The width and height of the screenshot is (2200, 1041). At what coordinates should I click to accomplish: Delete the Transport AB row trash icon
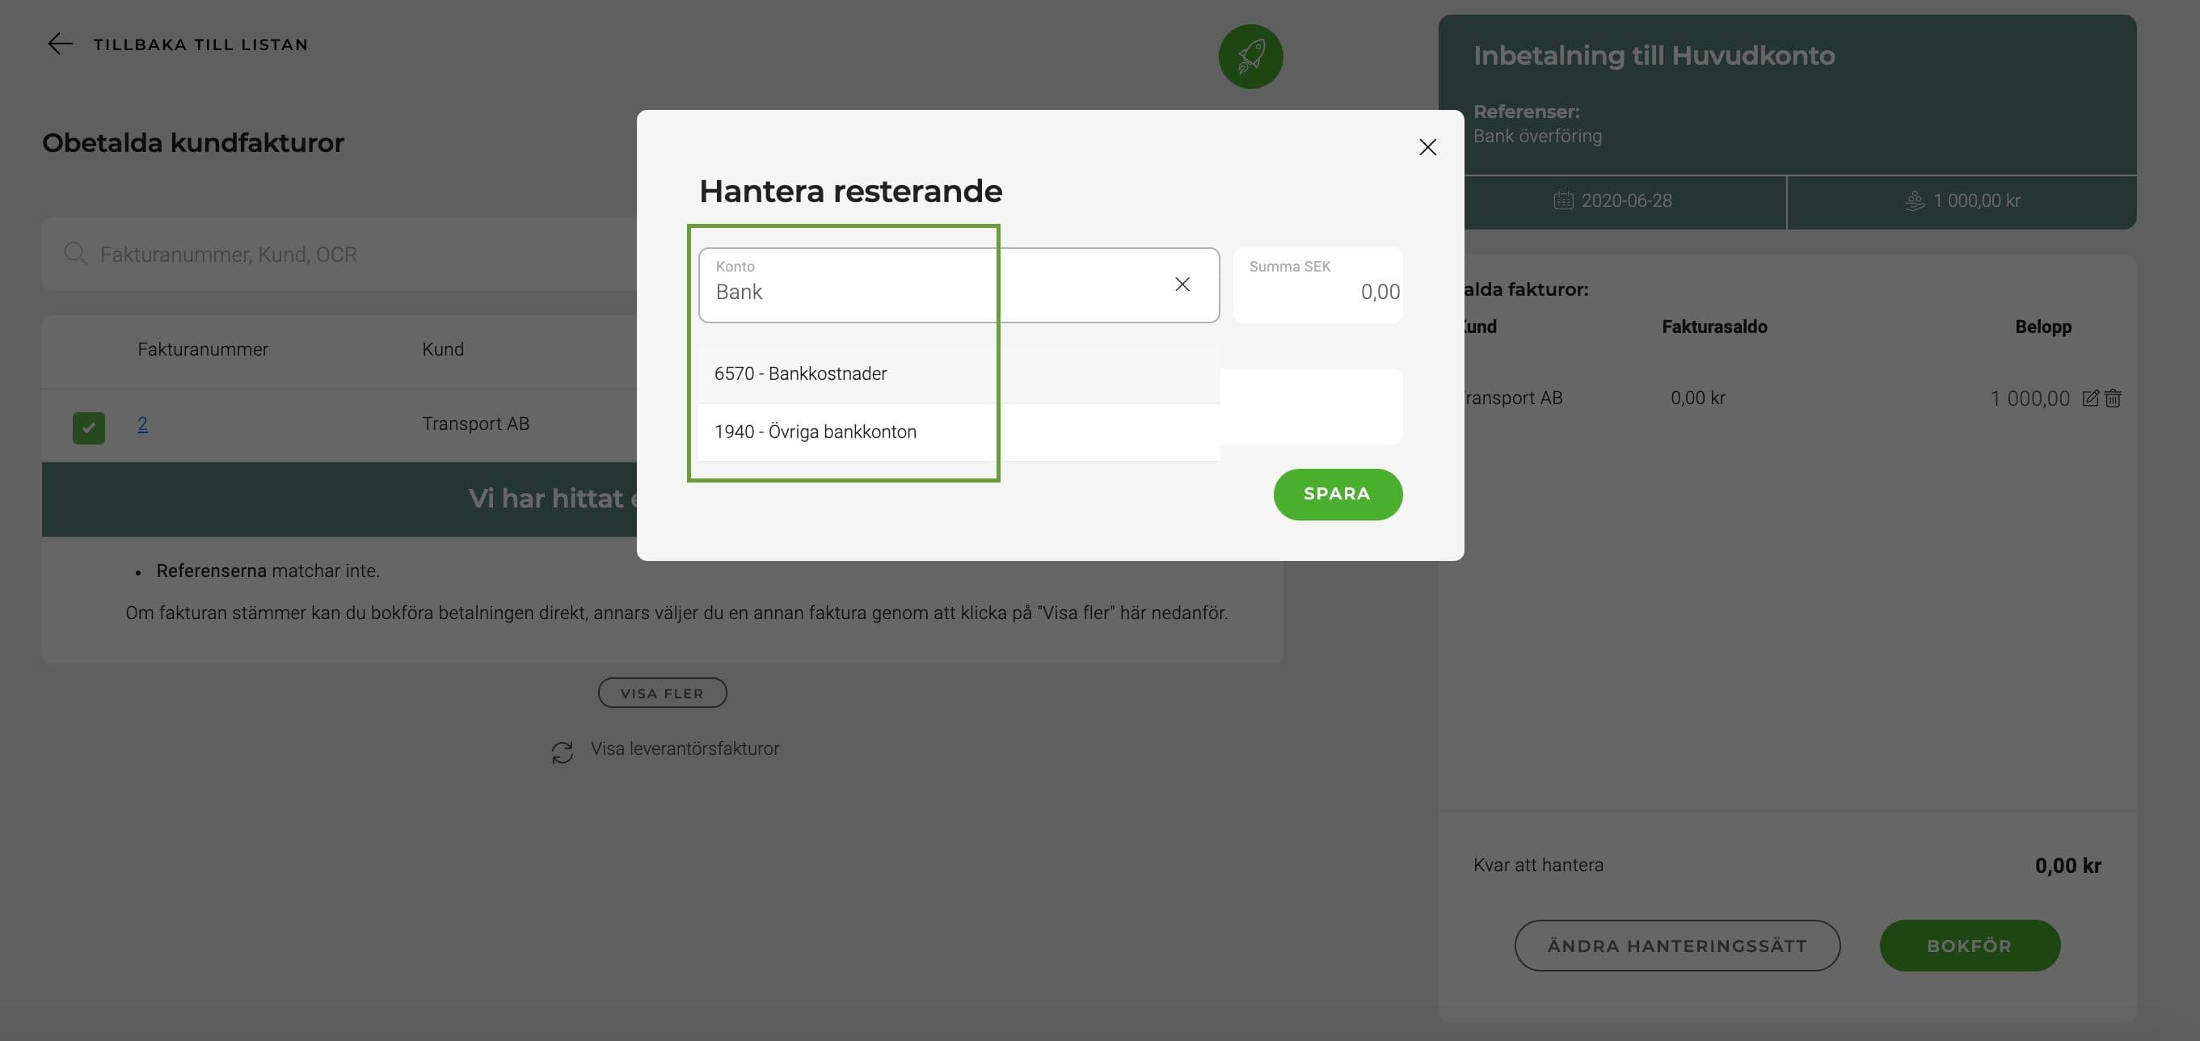2113,398
